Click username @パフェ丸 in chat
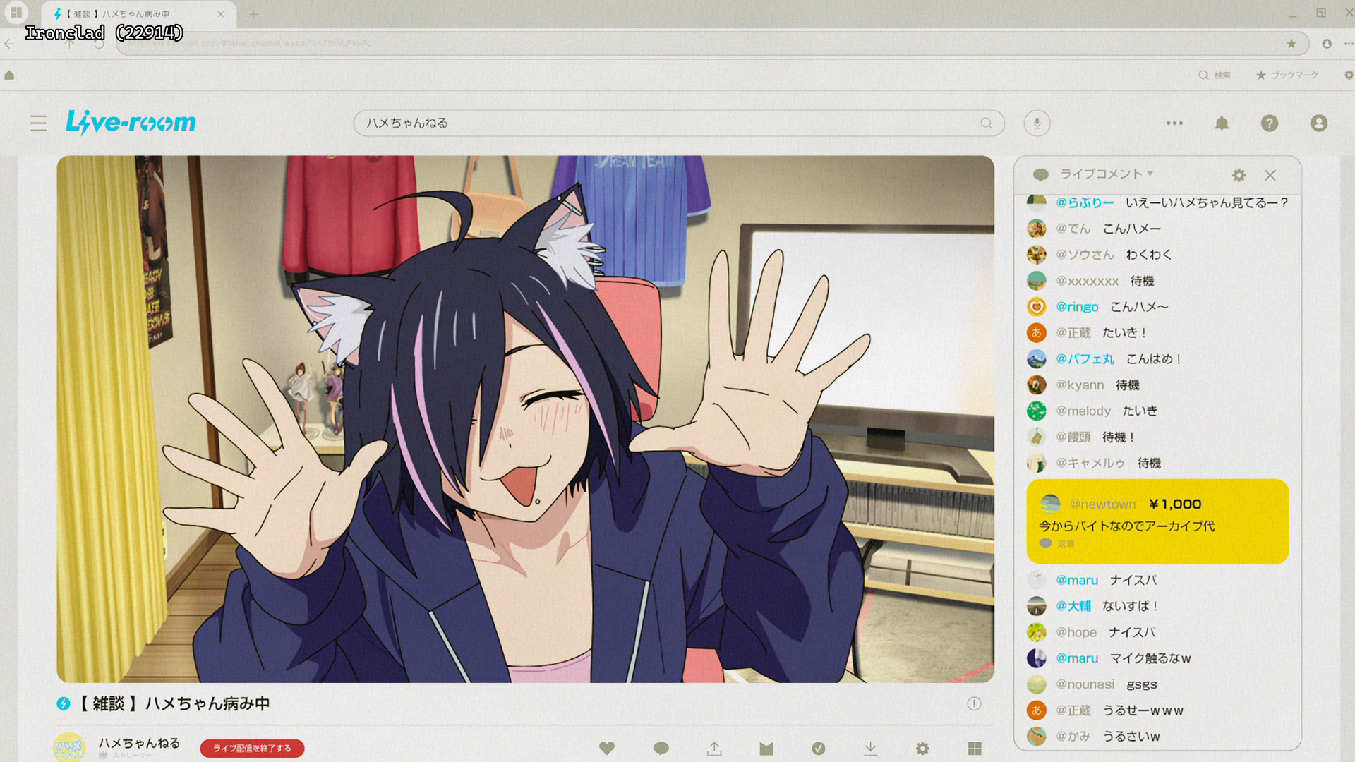 click(1085, 358)
